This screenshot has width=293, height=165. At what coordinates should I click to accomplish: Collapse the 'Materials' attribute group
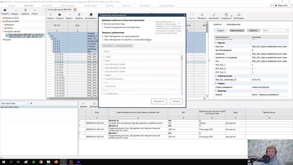(x=216, y=91)
